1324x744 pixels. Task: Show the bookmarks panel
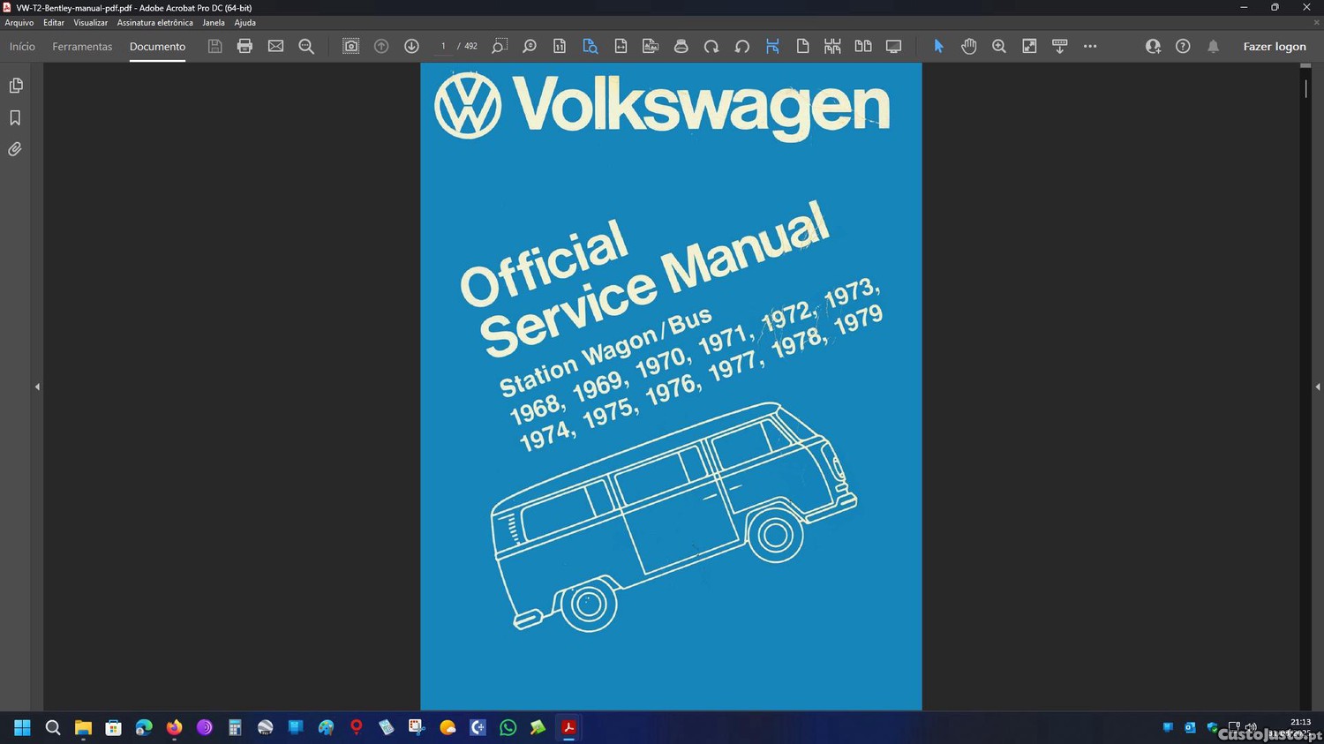pyautogui.click(x=15, y=117)
